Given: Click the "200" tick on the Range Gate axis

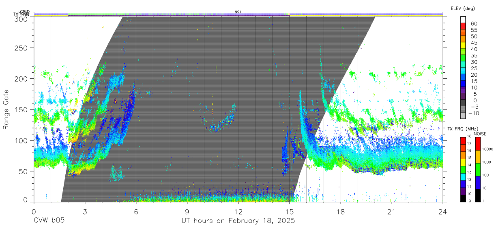Looking at the screenshot, I should [21, 79].
